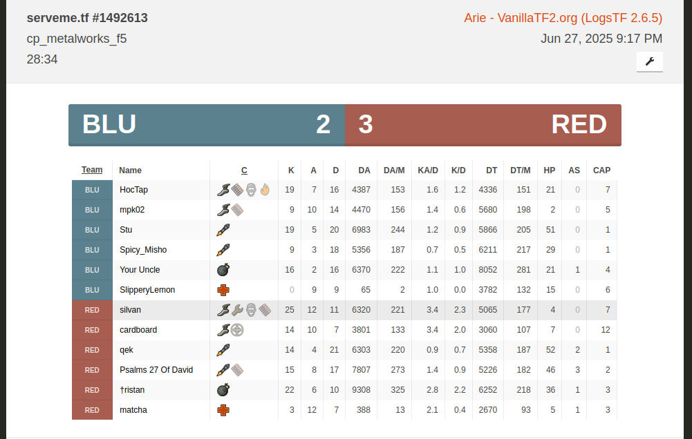Image resolution: width=692 pixels, height=439 pixels.
Task: Sort by the A assists column header
Action: pos(313,170)
